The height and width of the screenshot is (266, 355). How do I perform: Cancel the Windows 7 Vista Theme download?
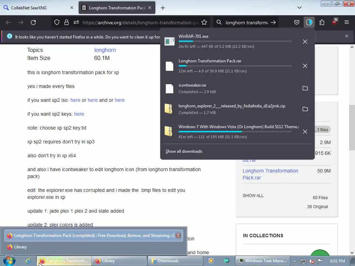[305, 132]
